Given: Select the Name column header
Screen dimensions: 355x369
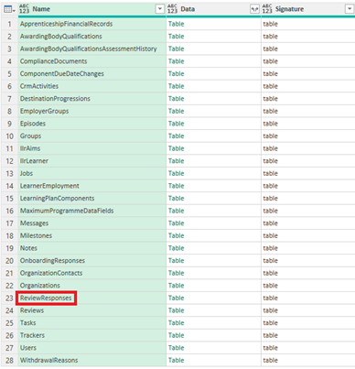Looking at the screenshot, I should (92, 9).
